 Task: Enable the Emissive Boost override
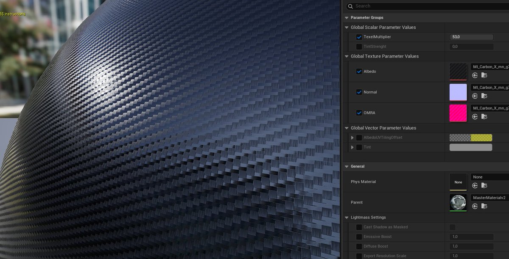pos(359,237)
